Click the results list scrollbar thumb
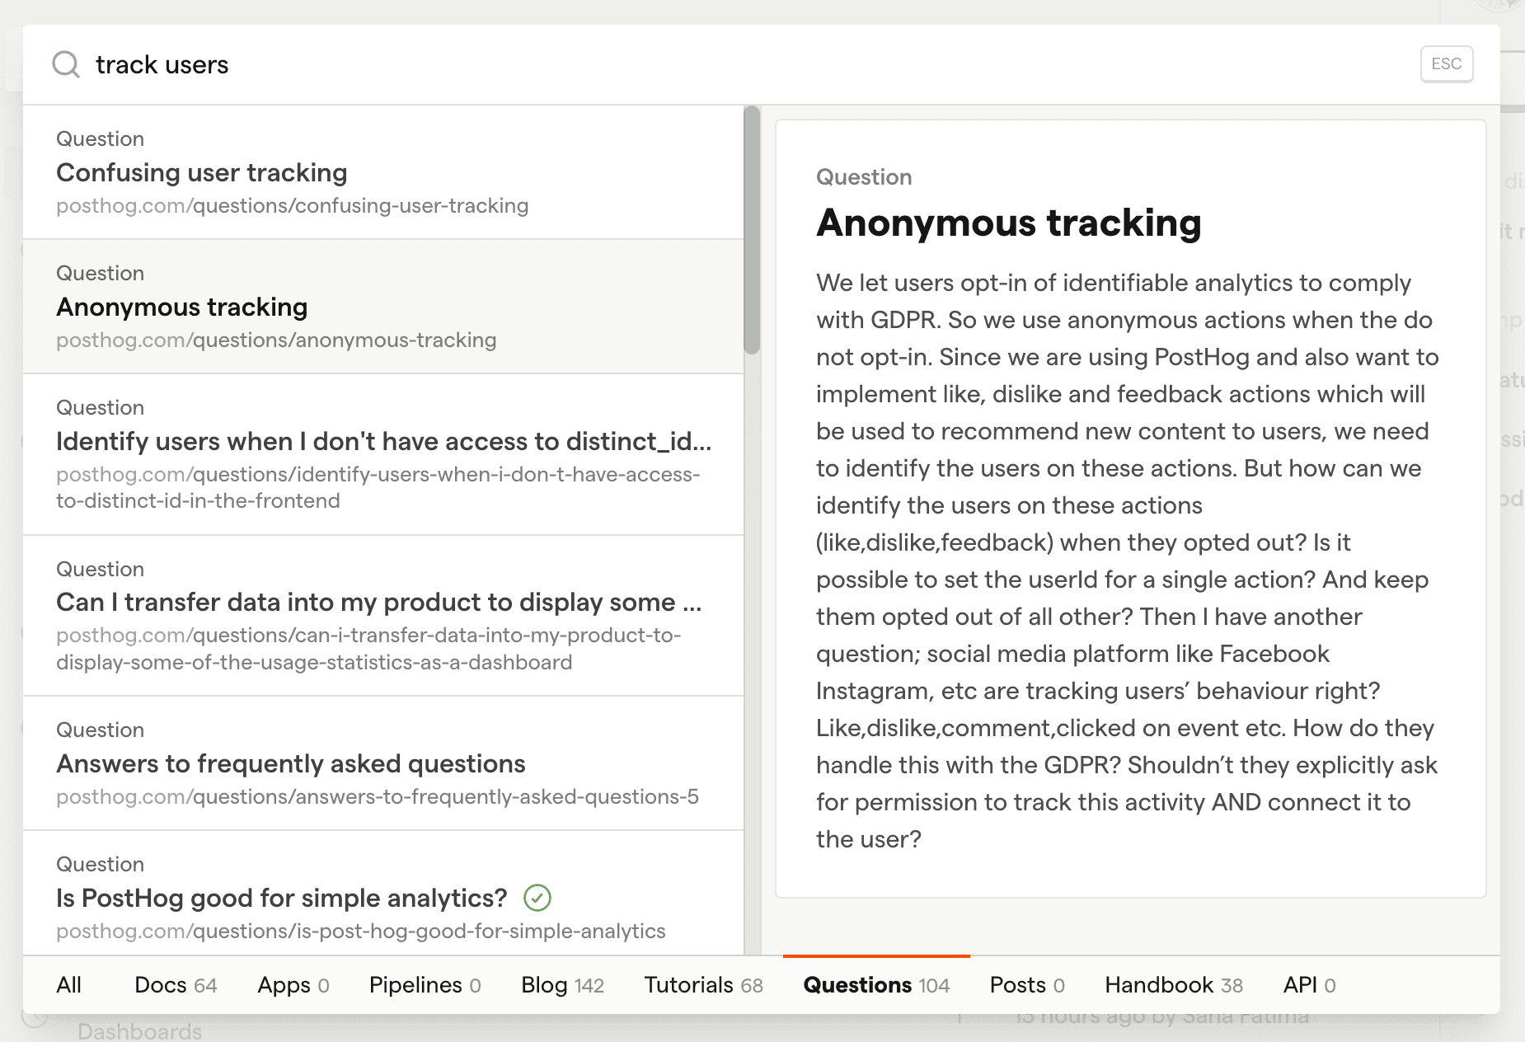This screenshot has height=1042, width=1525. (752, 231)
